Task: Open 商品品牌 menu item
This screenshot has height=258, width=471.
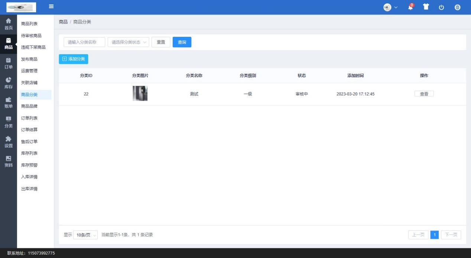Action: click(x=29, y=106)
